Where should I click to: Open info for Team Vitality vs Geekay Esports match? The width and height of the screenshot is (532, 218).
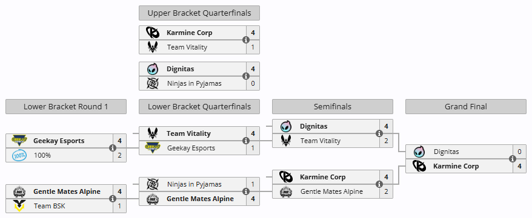[246, 141]
